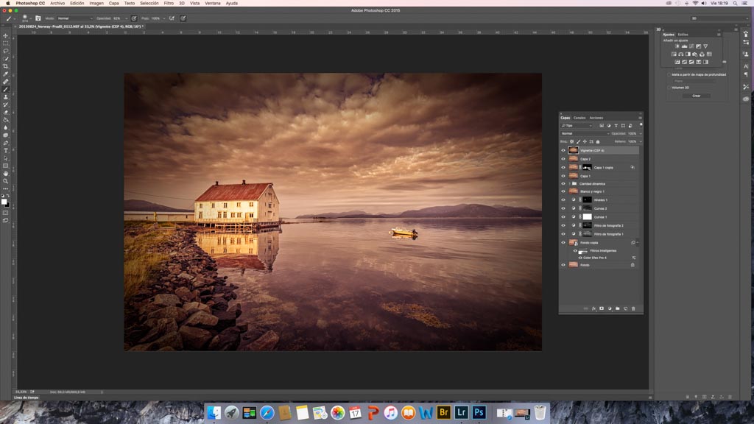Hide the Vignette (CEP 4) layer
Image resolution: width=754 pixels, height=424 pixels.
pyautogui.click(x=563, y=150)
